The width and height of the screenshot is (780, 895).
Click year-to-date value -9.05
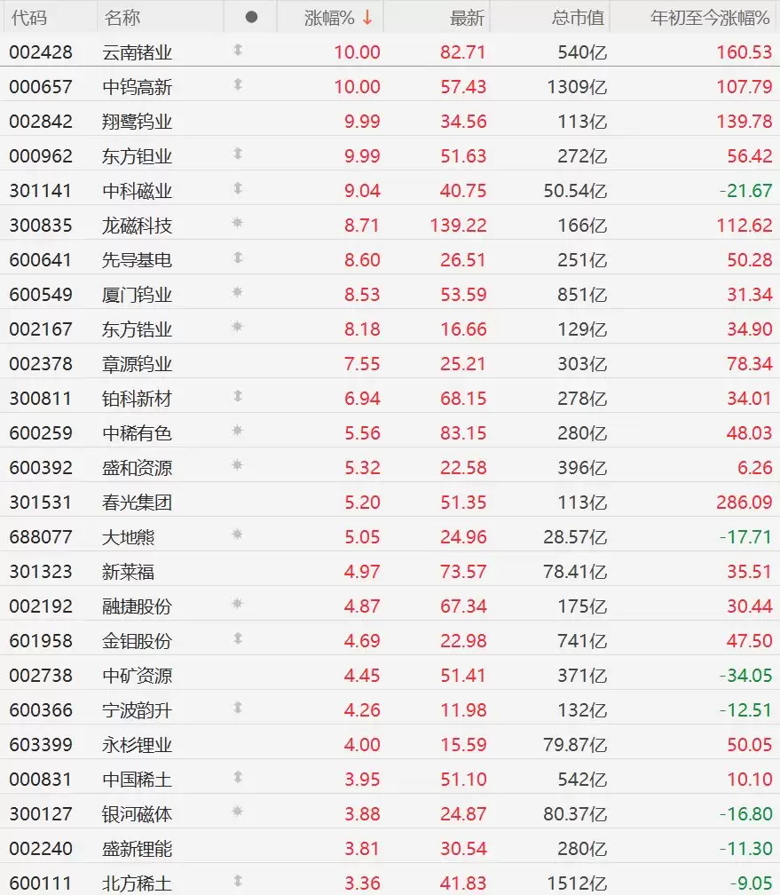(751, 883)
